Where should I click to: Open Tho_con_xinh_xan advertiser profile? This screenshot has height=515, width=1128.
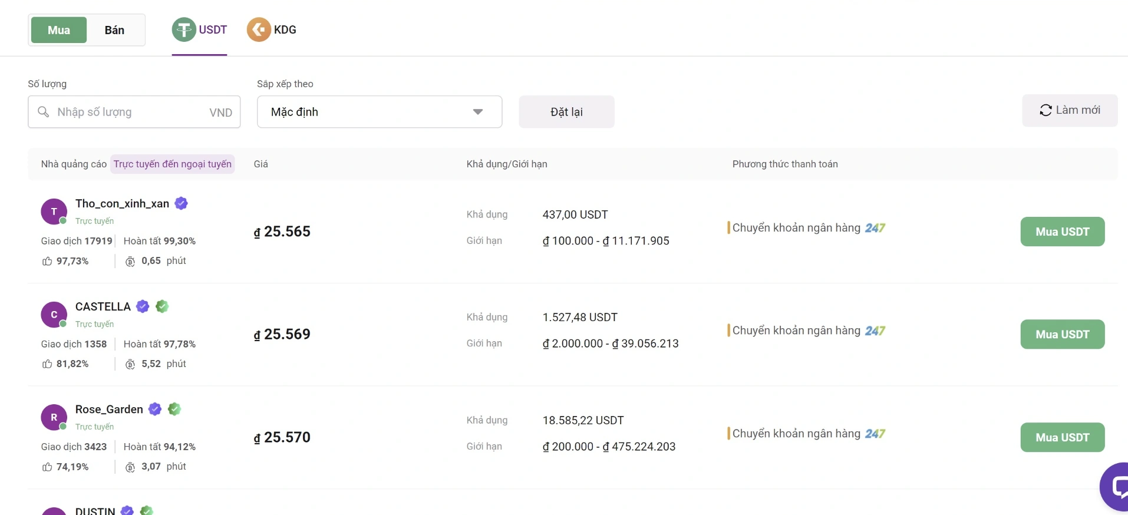pos(122,203)
